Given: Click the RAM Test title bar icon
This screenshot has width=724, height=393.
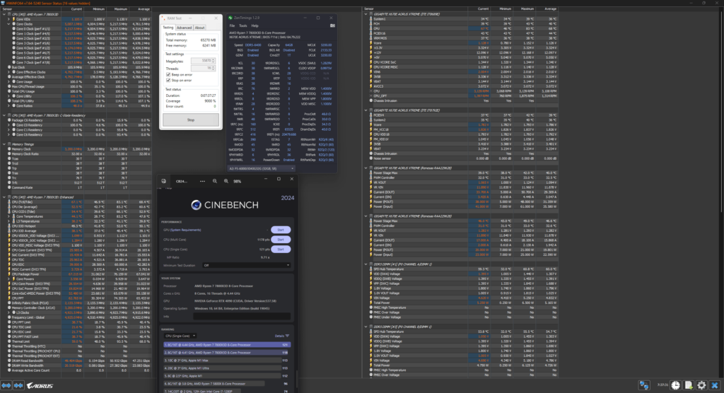Looking at the screenshot, I should pos(163,18).
